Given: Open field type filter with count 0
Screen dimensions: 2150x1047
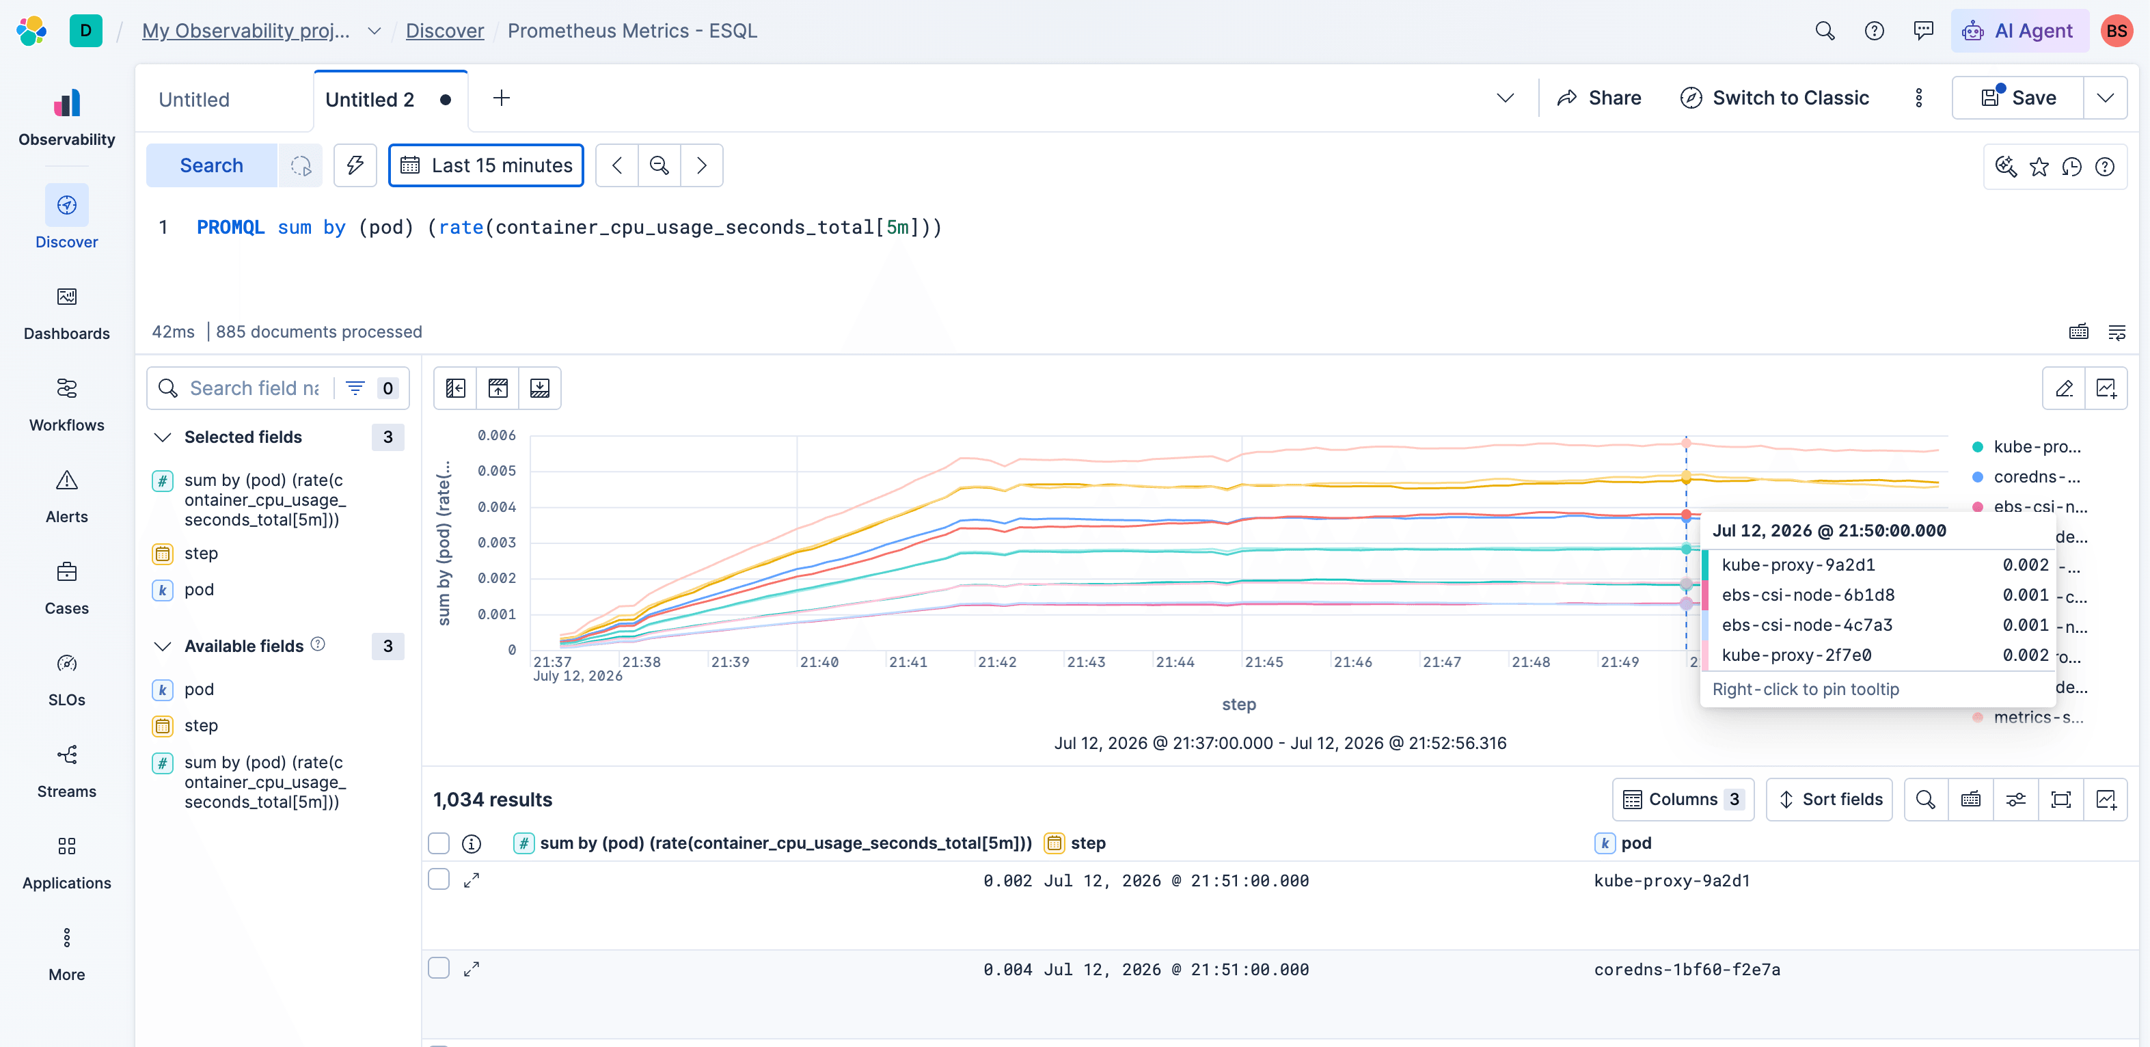Looking at the screenshot, I should tap(370, 388).
